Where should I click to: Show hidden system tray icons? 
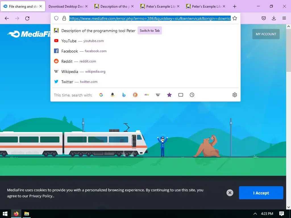[255, 214]
